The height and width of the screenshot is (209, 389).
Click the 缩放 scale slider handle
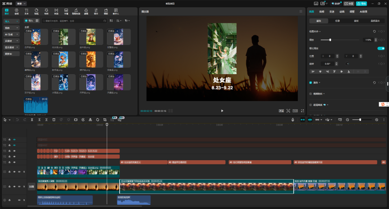[330, 40]
